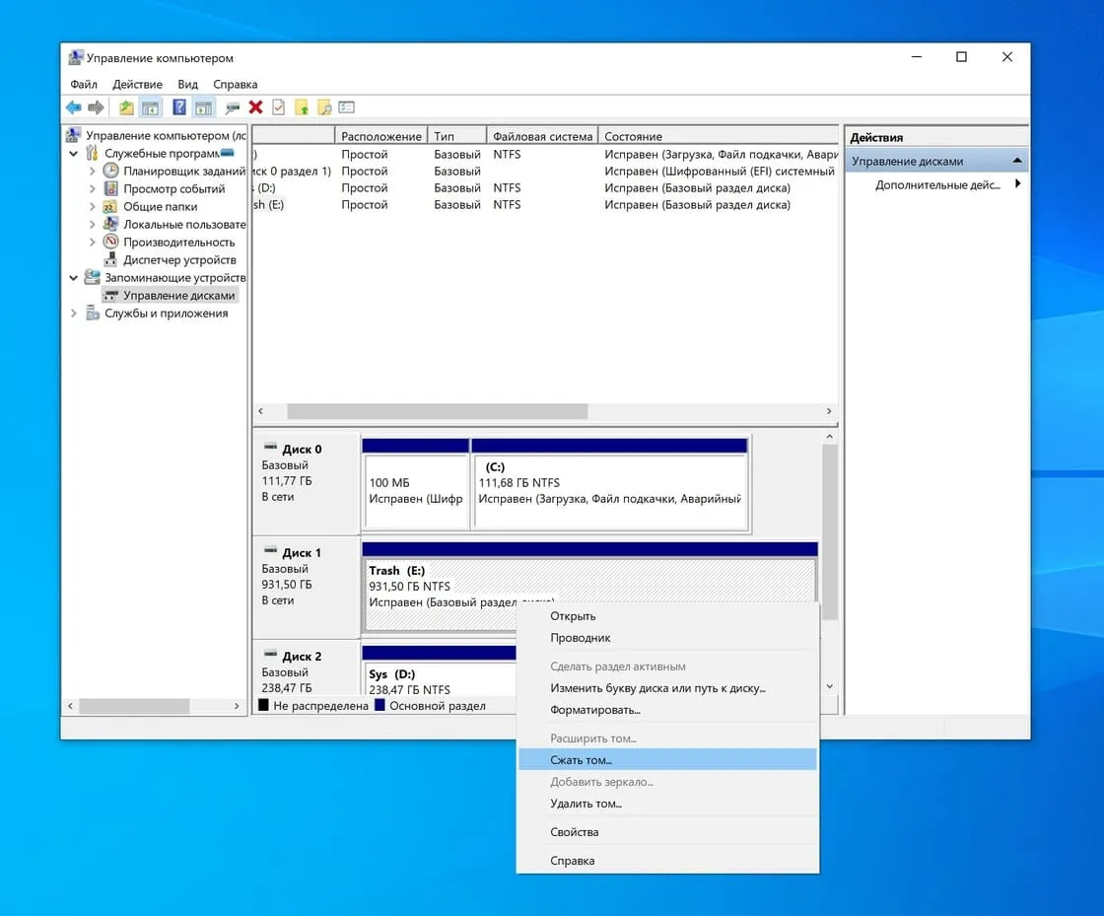Click the Общие папки icon
The height and width of the screenshot is (916, 1104).
[x=109, y=206]
